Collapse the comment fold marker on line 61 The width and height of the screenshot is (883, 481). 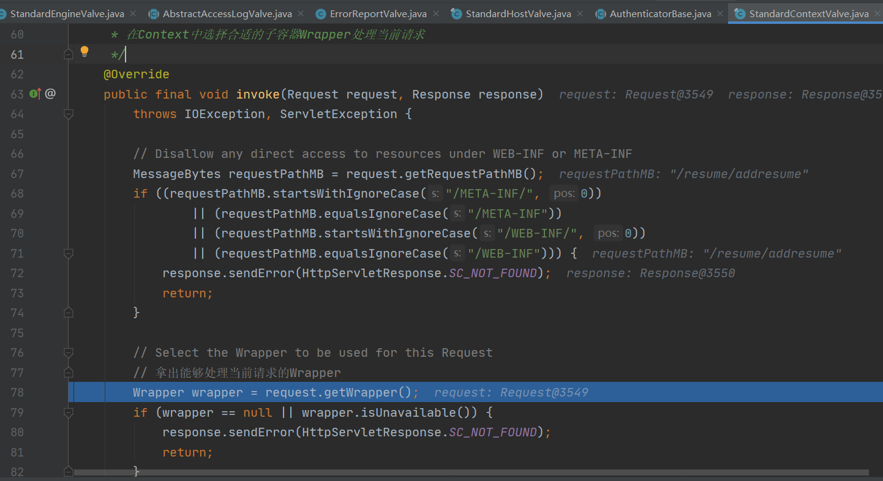click(69, 54)
